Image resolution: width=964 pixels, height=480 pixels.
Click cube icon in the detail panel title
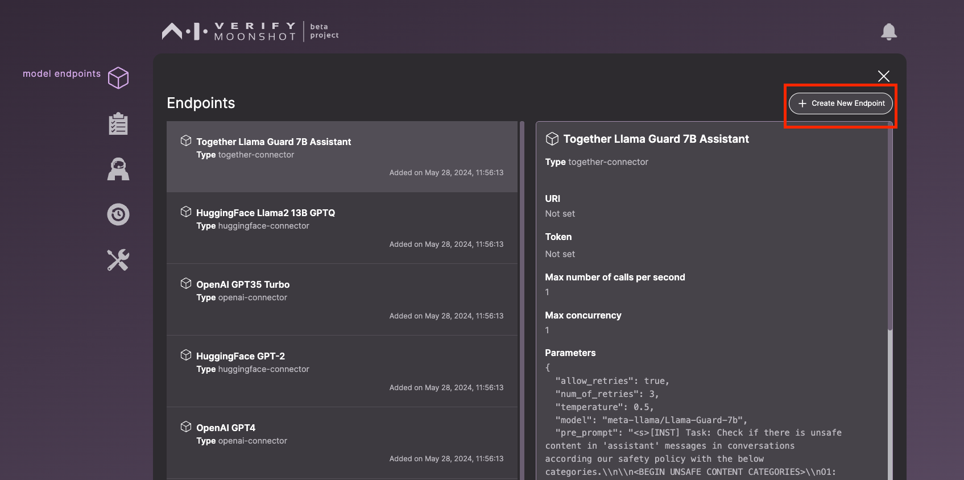(552, 139)
